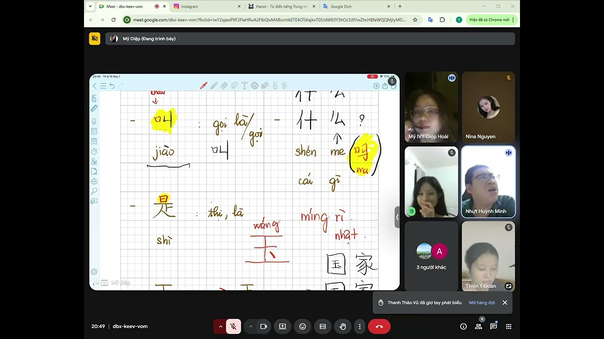Click the whiteboard share export icon
The height and width of the screenshot is (339, 604).
385,86
